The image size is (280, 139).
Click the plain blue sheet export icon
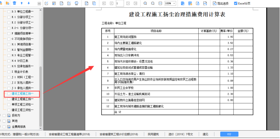click(x=183, y=3)
